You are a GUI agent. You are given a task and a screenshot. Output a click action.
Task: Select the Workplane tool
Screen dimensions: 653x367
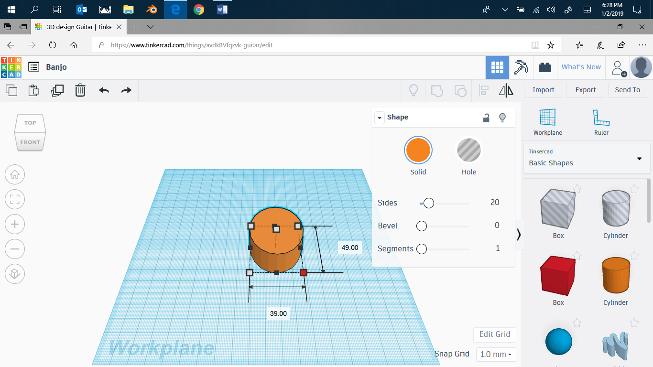pyautogui.click(x=548, y=122)
